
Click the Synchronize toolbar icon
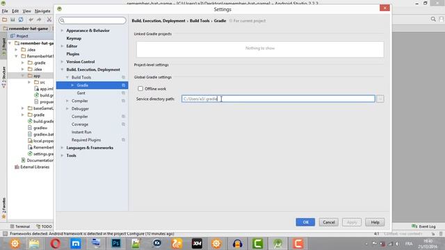21,19
